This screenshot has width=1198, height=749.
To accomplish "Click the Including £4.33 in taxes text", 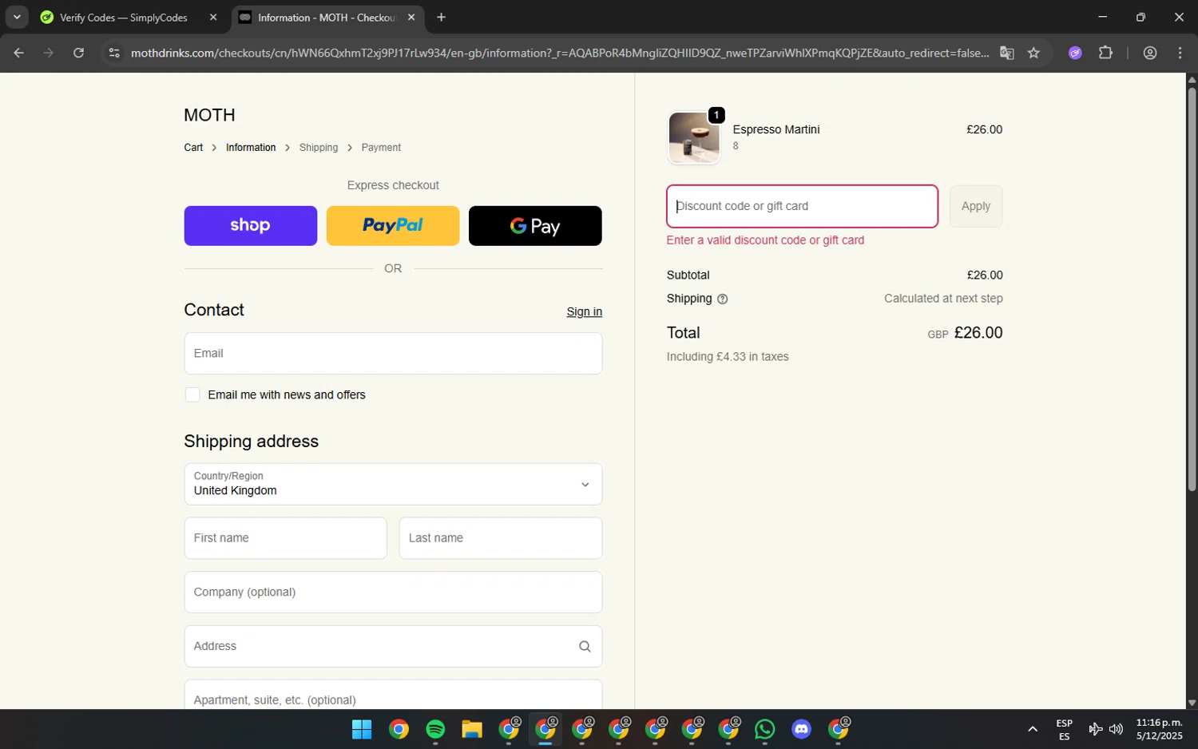I will (728, 357).
